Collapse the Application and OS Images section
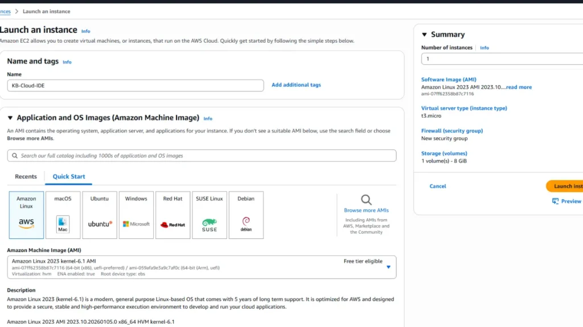Viewport: 583px width, 327px height. point(10,118)
